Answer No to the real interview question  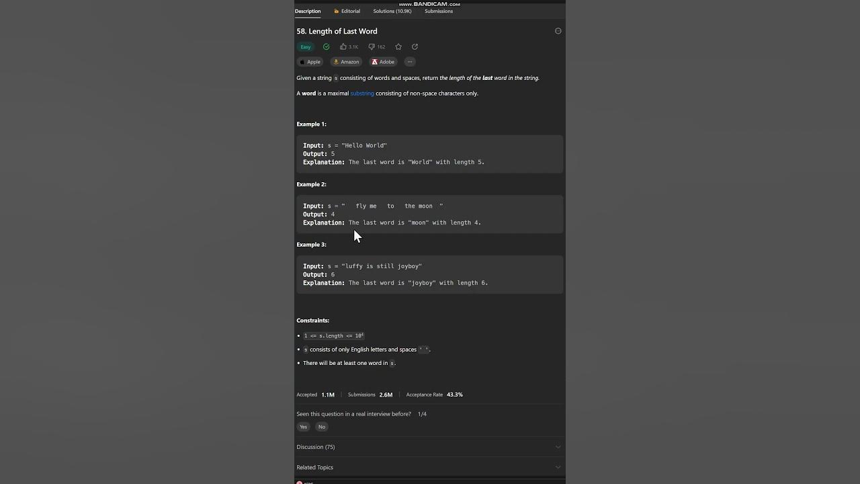point(322,427)
